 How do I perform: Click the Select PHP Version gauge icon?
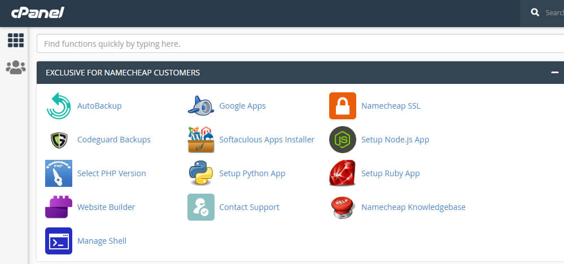(x=59, y=173)
